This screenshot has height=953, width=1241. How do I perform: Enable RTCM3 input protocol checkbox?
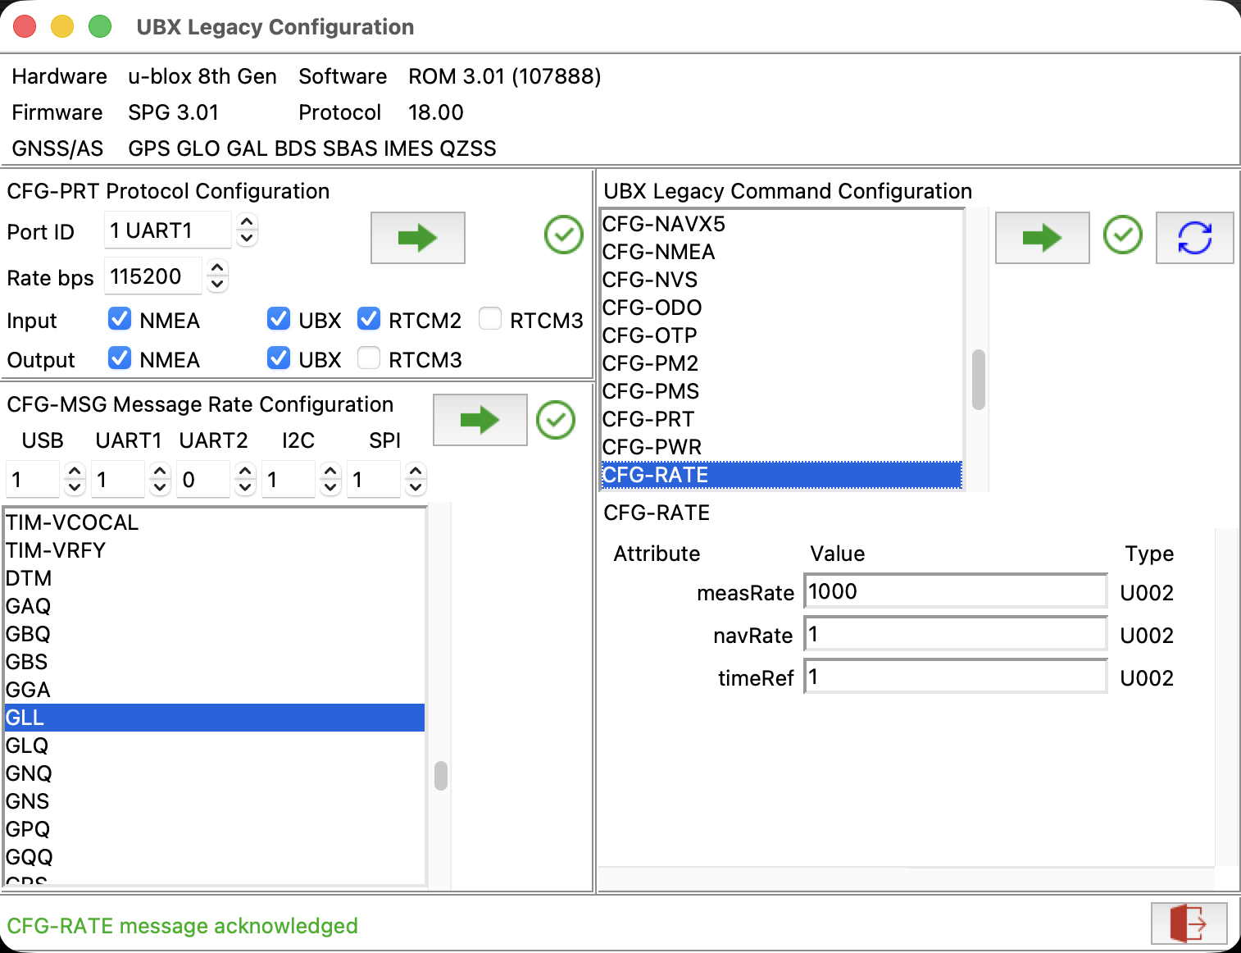490,318
